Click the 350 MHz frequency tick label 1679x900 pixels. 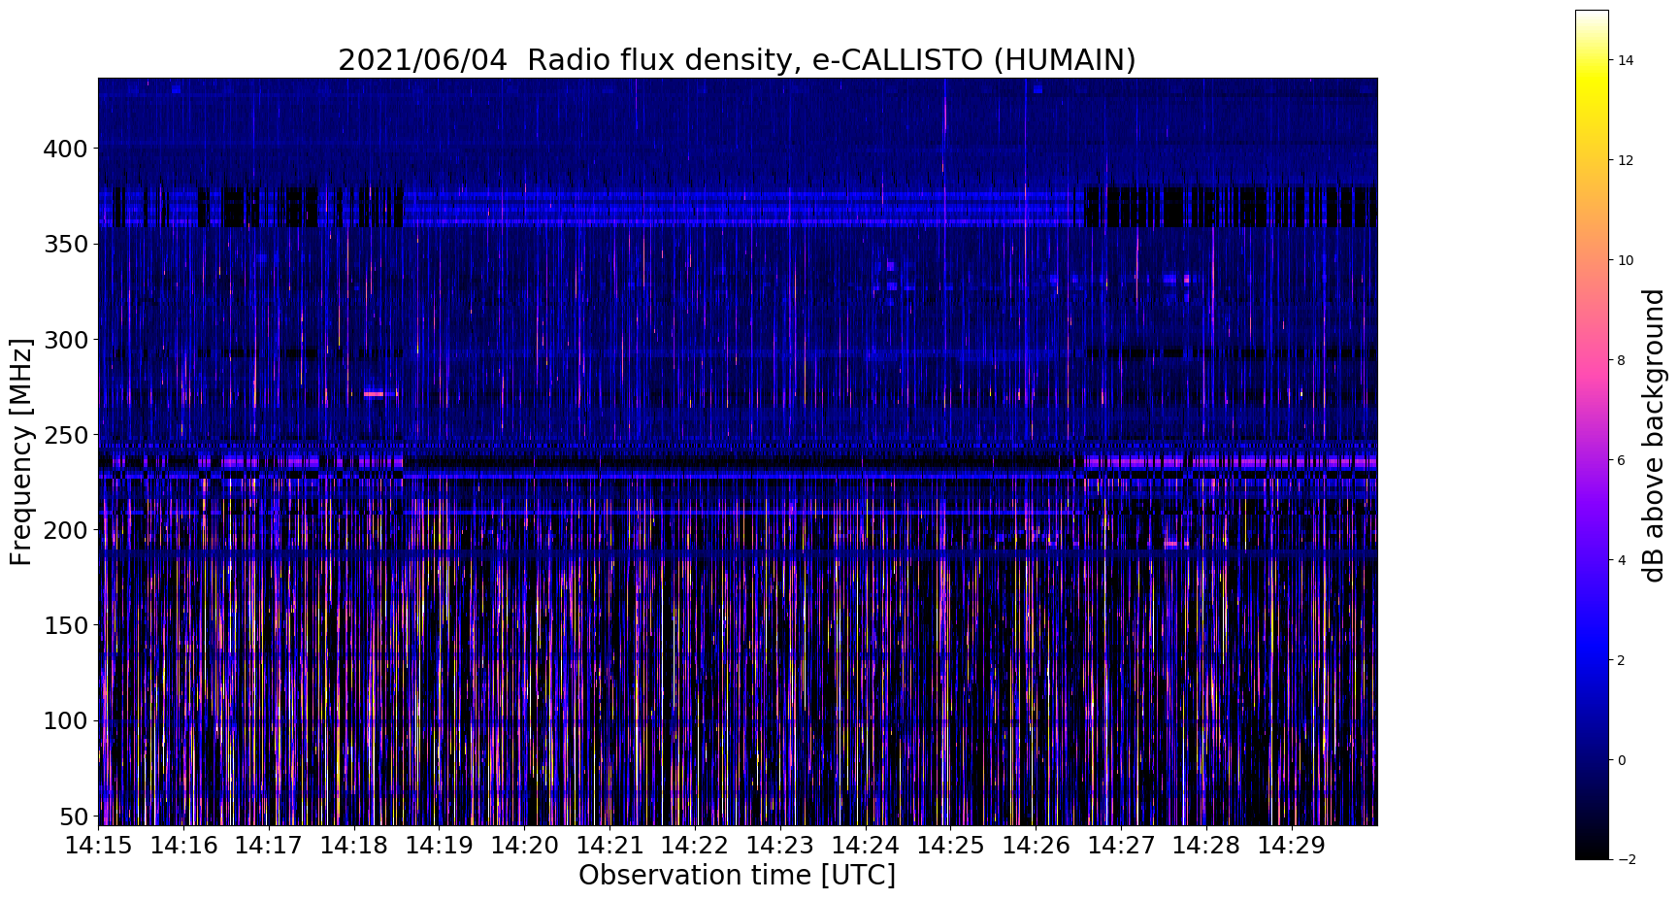pyautogui.click(x=65, y=244)
